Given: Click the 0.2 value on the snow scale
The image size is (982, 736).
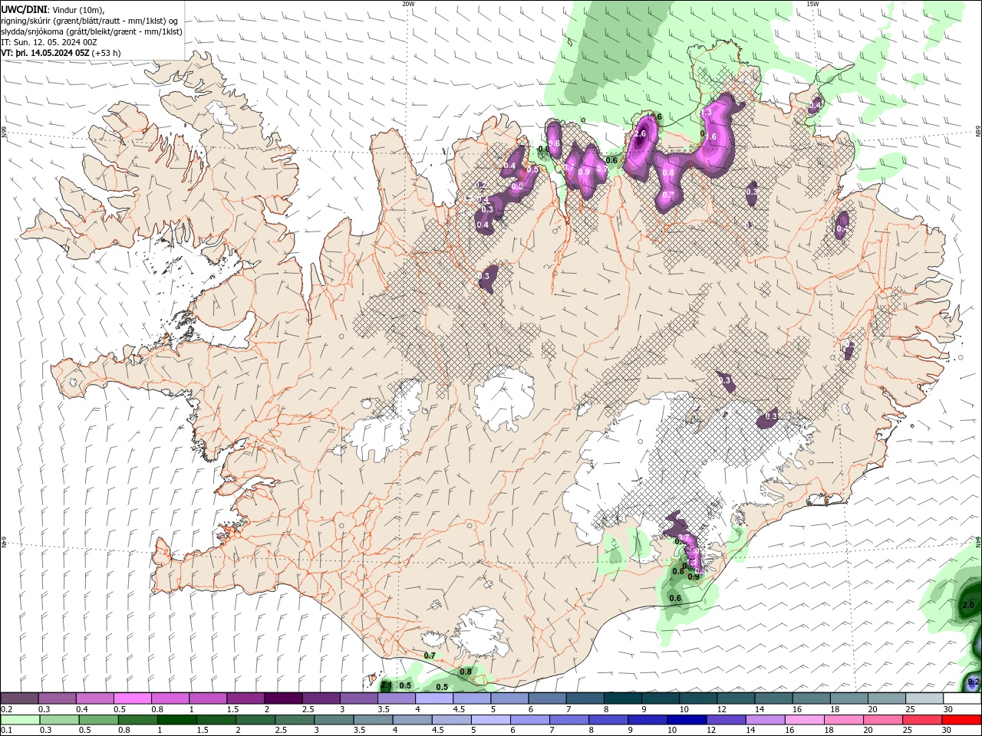Looking at the screenshot, I should pos(7,709).
